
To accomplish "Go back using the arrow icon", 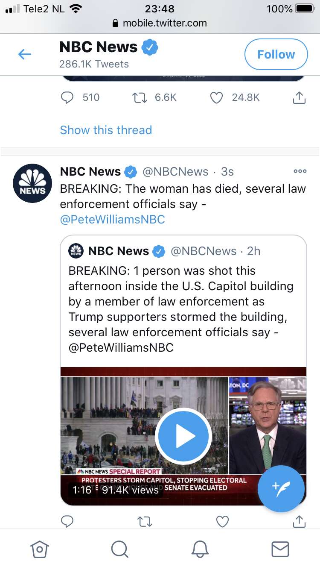I will 24,54.
